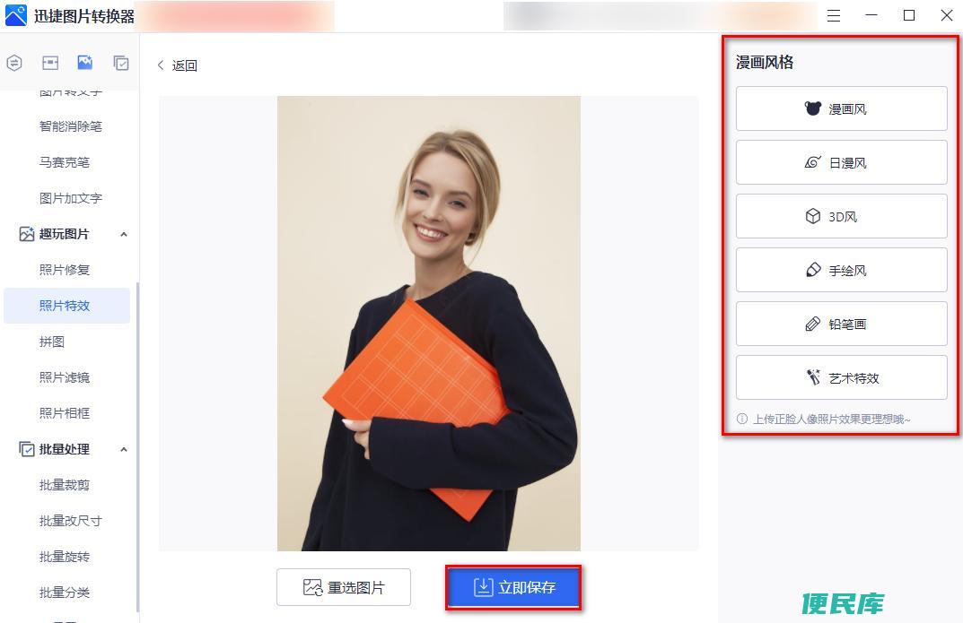This screenshot has height=623, width=963.
Task: Open 照片修复 in the sidebar
Action: (65, 270)
